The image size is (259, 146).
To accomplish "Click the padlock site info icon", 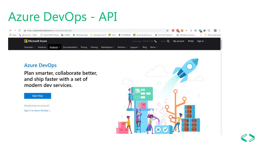I will point(25,30).
